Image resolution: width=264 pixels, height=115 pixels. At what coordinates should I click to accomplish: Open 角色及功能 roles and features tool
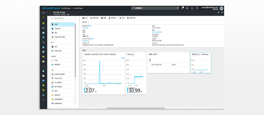coord(62,78)
